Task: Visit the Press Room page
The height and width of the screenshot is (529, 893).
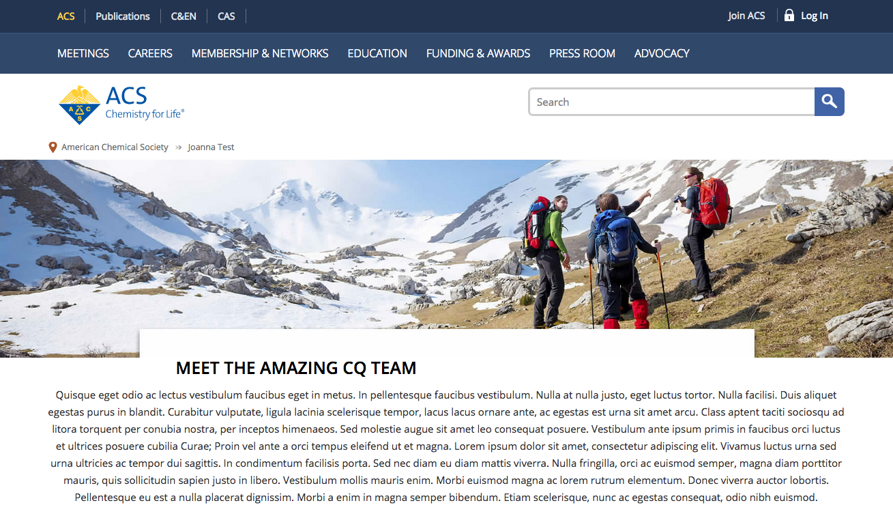Action: coord(582,53)
